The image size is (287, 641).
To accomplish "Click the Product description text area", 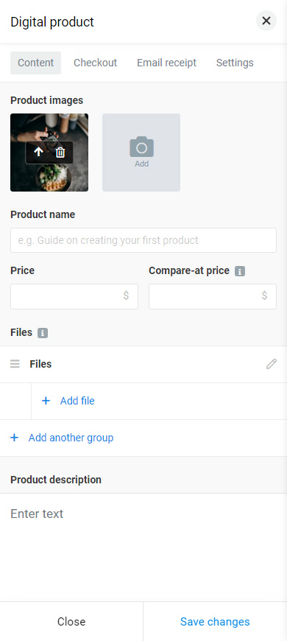I will pyautogui.click(x=143, y=547).
